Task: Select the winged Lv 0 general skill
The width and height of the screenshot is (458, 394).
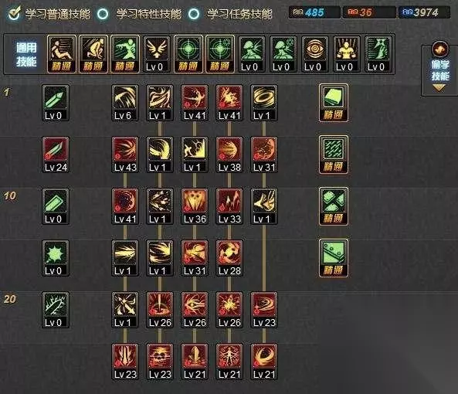Action: [157, 54]
